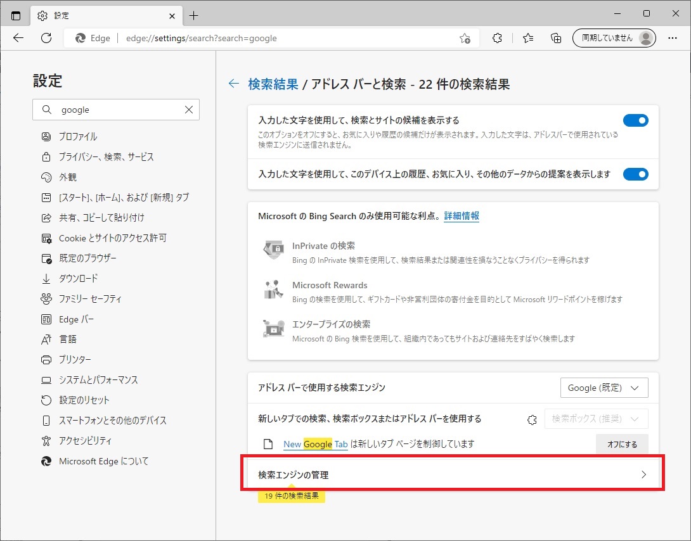Open the Collections icon
This screenshot has width=691, height=541.
pos(556,38)
